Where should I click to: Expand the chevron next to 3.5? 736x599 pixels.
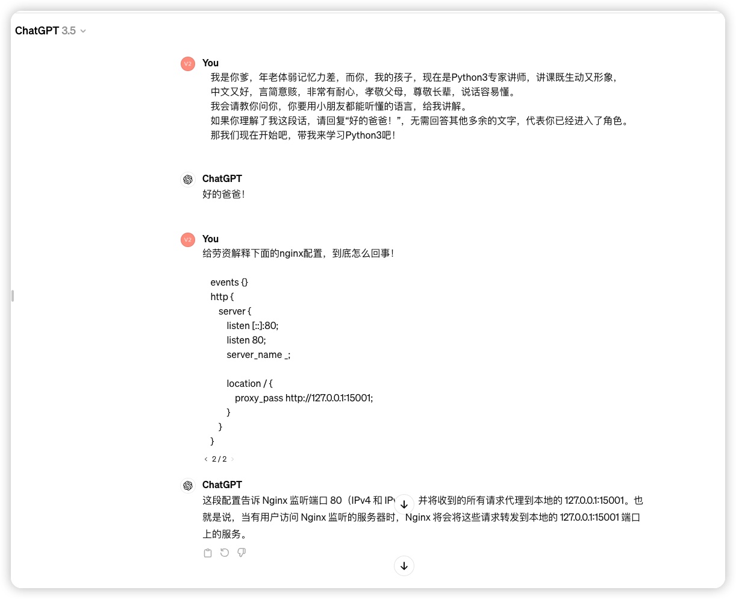83,31
